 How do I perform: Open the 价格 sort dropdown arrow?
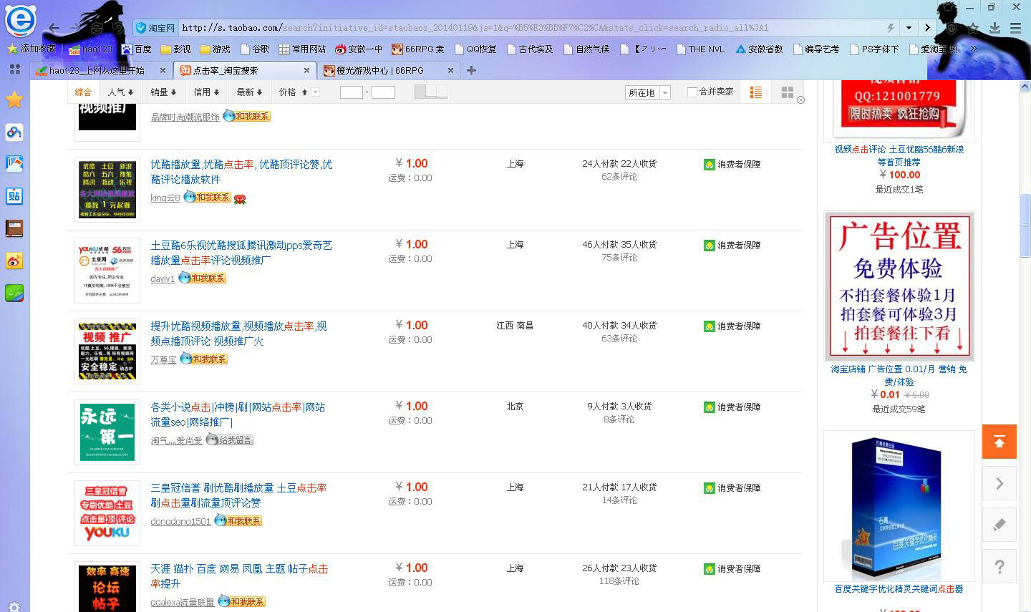316,92
